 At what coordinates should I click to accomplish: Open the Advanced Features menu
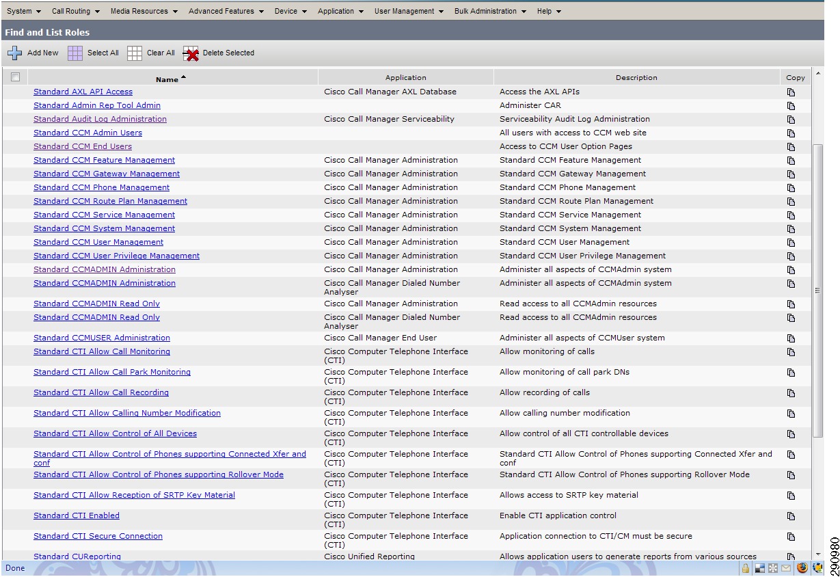[226, 11]
